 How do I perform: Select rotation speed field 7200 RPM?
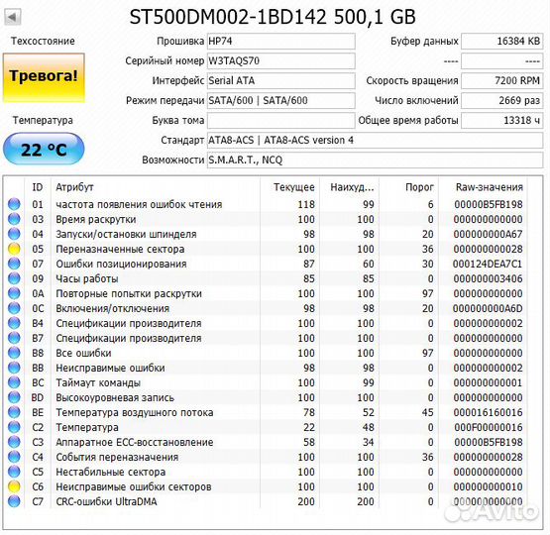tap(502, 80)
